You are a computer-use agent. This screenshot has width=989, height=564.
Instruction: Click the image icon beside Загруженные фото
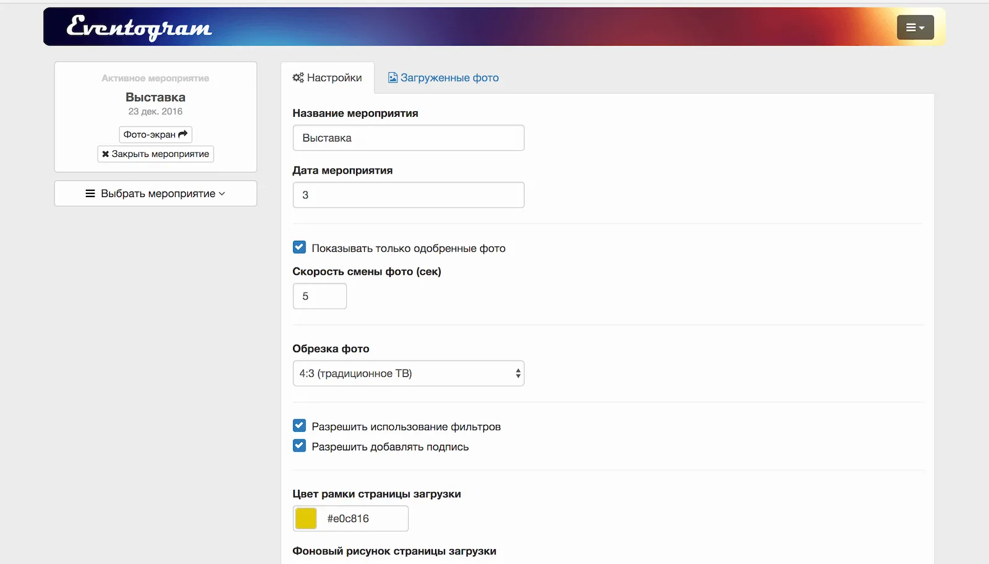coord(393,78)
